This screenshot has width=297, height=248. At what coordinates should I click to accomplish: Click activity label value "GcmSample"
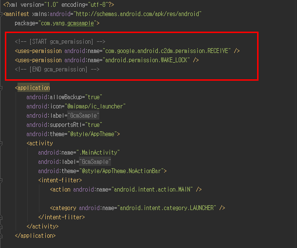point(95,162)
